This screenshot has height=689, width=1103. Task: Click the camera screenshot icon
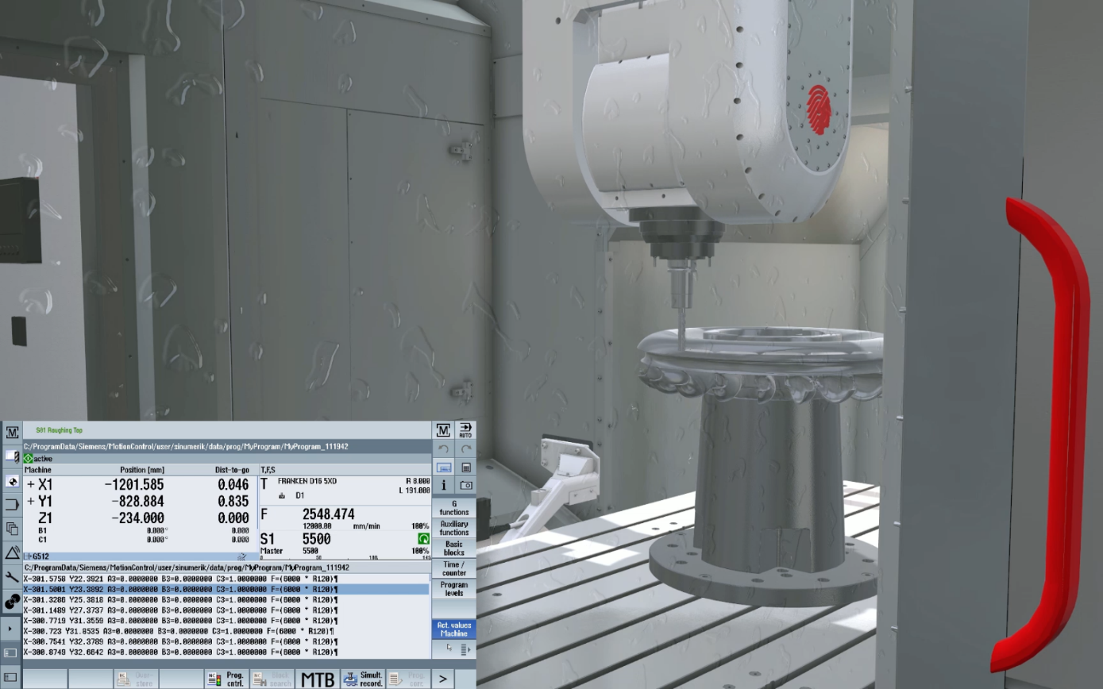point(466,485)
